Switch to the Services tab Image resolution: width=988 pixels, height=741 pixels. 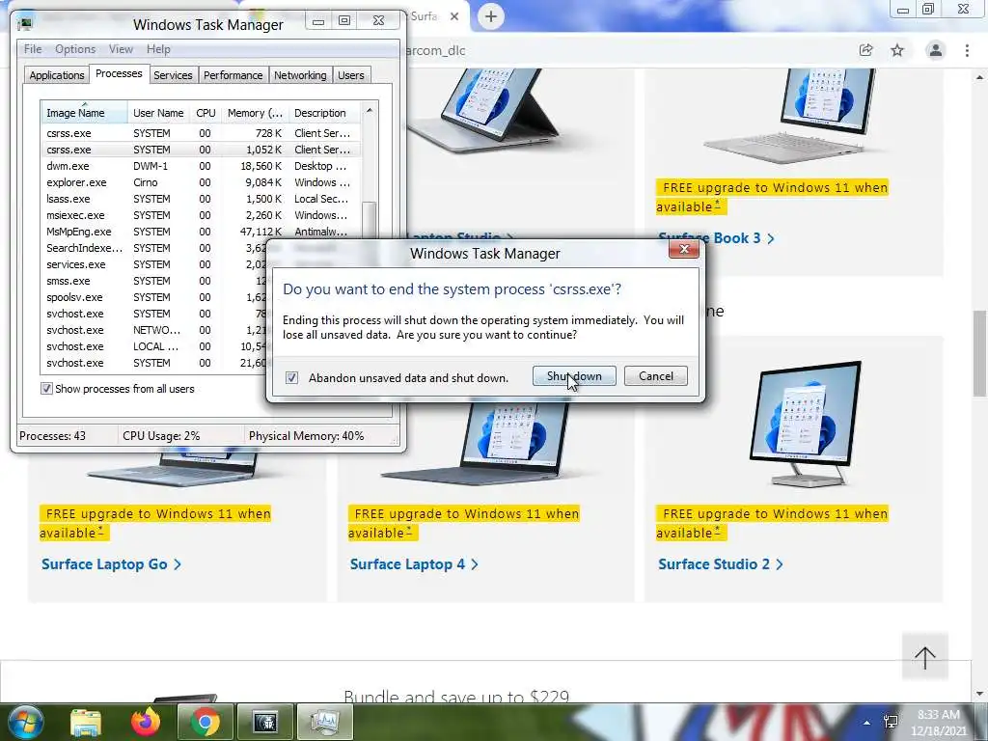(173, 75)
